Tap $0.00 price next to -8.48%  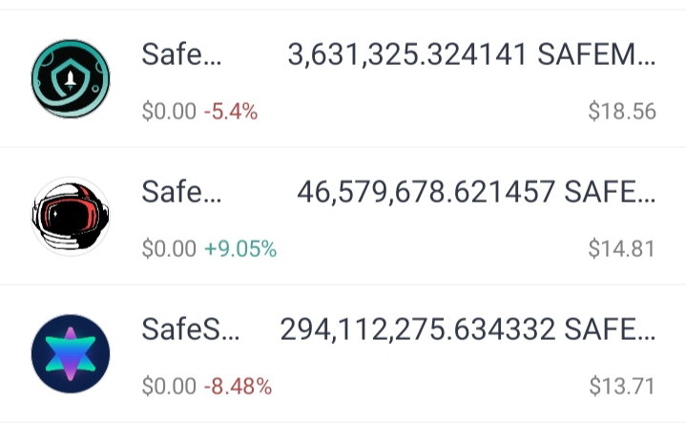(x=169, y=386)
